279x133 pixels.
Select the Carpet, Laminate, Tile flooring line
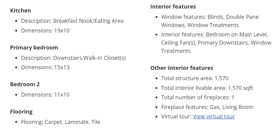[x=60, y=122]
